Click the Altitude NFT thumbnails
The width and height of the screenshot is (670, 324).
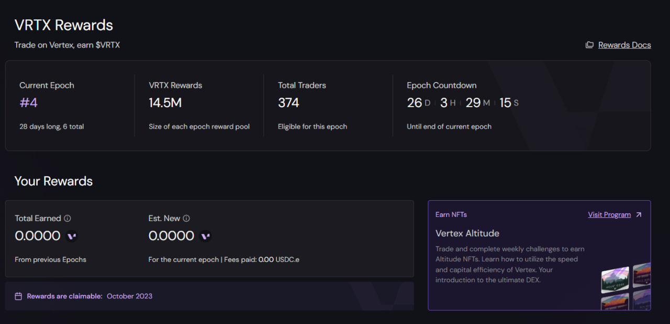click(626, 286)
